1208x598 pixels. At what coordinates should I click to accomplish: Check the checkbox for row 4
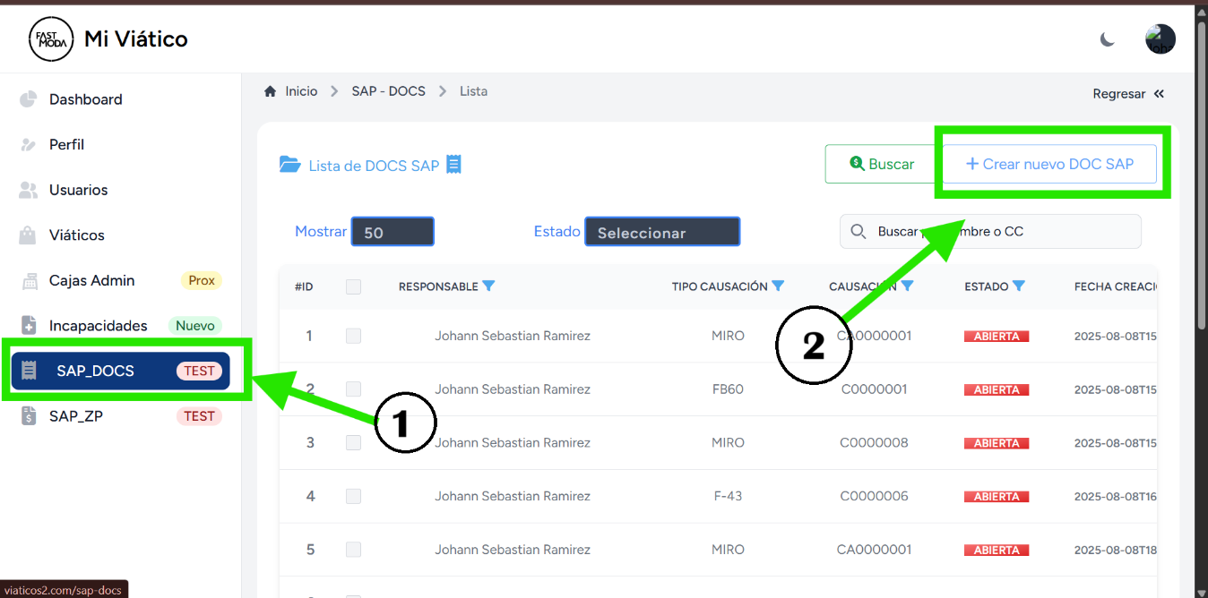coord(353,496)
